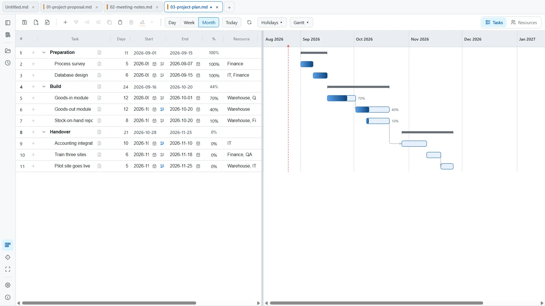This screenshot has height=306, width=545.
Task: Add row after Preparation with plus
Action: 33,53
